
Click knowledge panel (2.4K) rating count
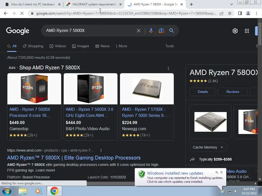tap(213, 81)
